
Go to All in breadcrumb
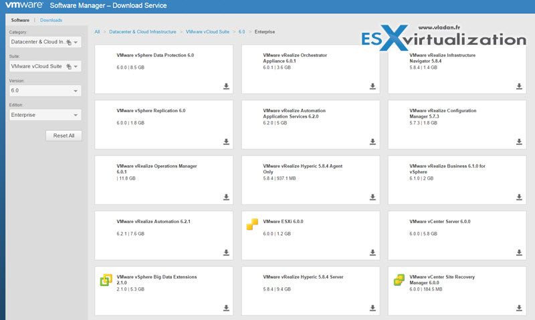97,31
